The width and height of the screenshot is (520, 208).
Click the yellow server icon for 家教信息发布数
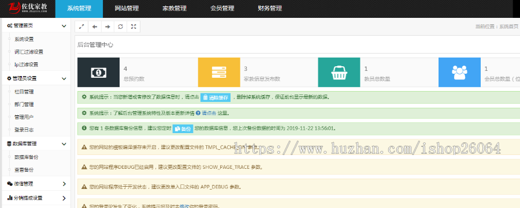219,73
